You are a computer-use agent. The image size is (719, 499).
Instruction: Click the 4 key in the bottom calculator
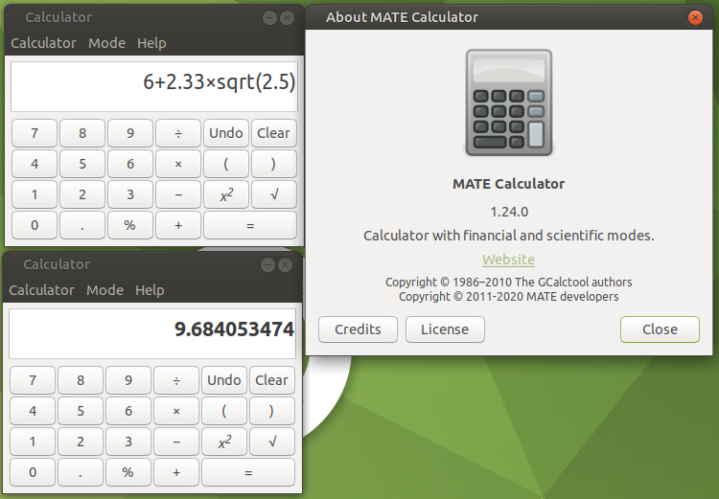click(x=33, y=411)
